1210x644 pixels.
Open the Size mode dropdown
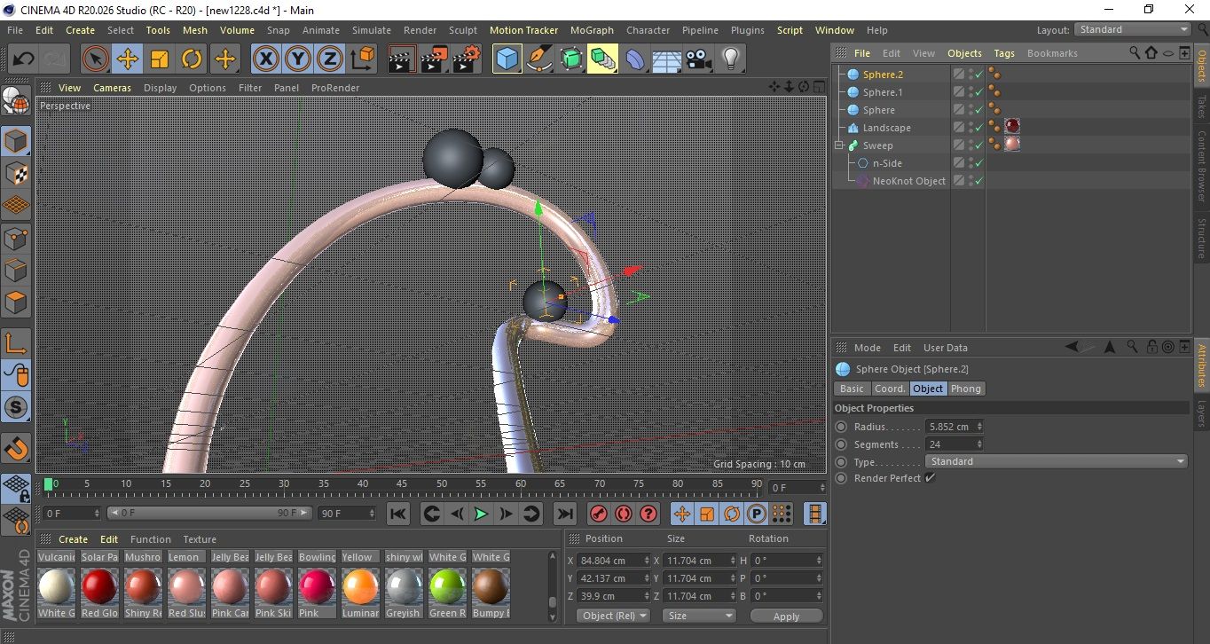(701, 616)
